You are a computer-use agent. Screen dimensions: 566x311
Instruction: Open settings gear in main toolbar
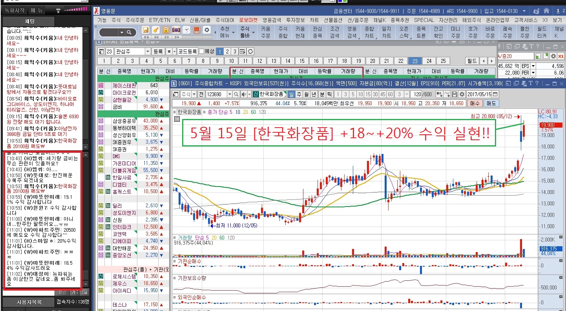pyautogui.click(x=207, y=30)
